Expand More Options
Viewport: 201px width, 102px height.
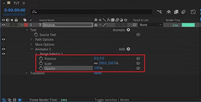tap(31, 44)
